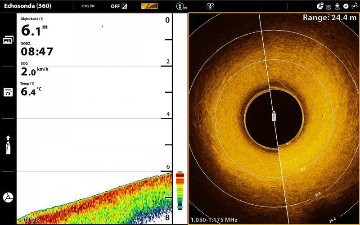
Task: Click the sonar beam icon in top bar
Action: pyautogui.click(x=210, y=6)
